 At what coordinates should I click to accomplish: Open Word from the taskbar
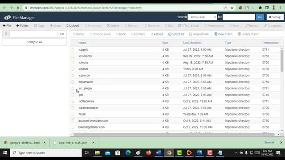pos(159,153)
